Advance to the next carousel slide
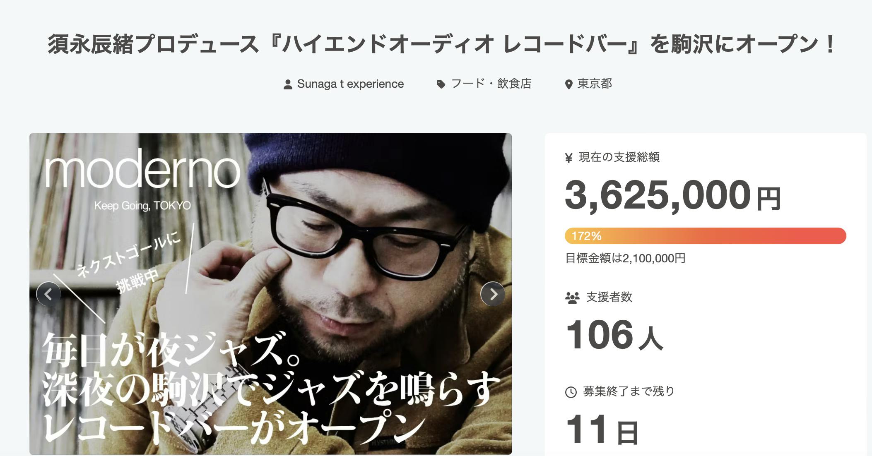This screenshot has width=872, height=456. (493, 294)
